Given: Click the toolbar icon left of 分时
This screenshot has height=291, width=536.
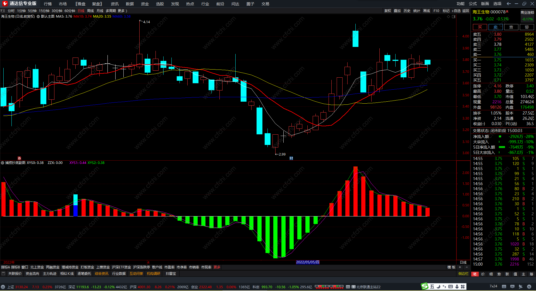Looking at the screenshot, I should (3, 11).
